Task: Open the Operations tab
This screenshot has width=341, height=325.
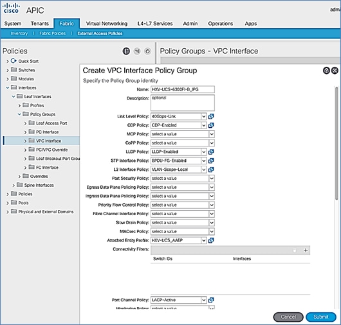Action: 221,24
